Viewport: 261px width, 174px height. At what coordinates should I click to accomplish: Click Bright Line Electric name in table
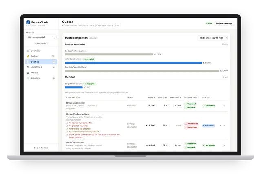tap(75, 103)
